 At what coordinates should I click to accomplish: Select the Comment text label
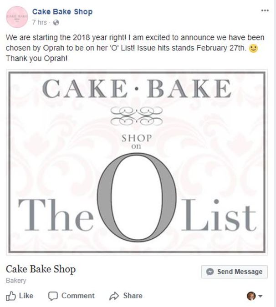pos(78,296)
